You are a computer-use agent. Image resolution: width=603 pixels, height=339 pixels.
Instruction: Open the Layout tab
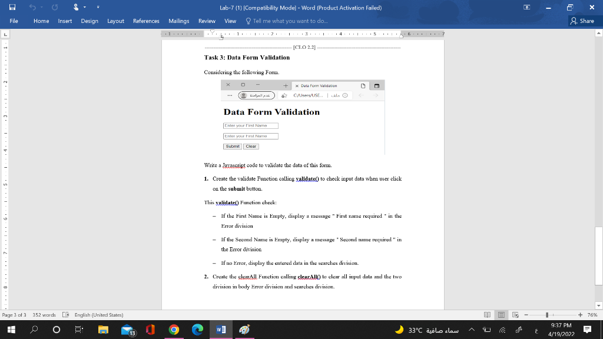(x=115, y=21)
